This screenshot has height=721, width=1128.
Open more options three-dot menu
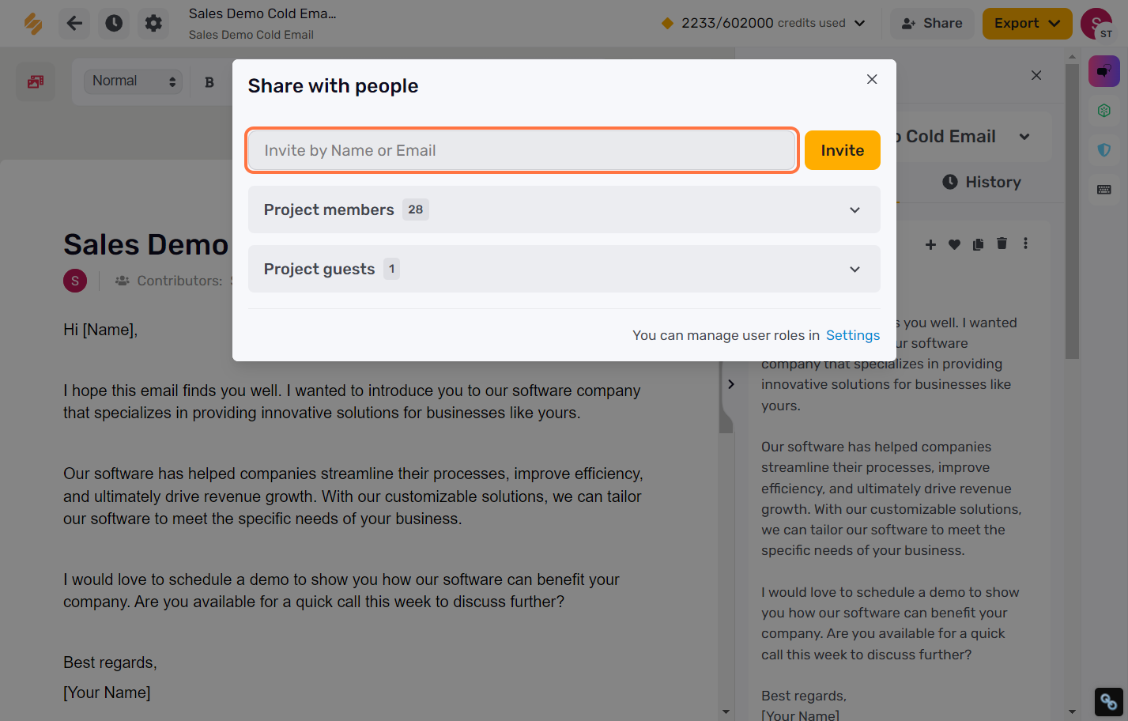coord(1025,243)
